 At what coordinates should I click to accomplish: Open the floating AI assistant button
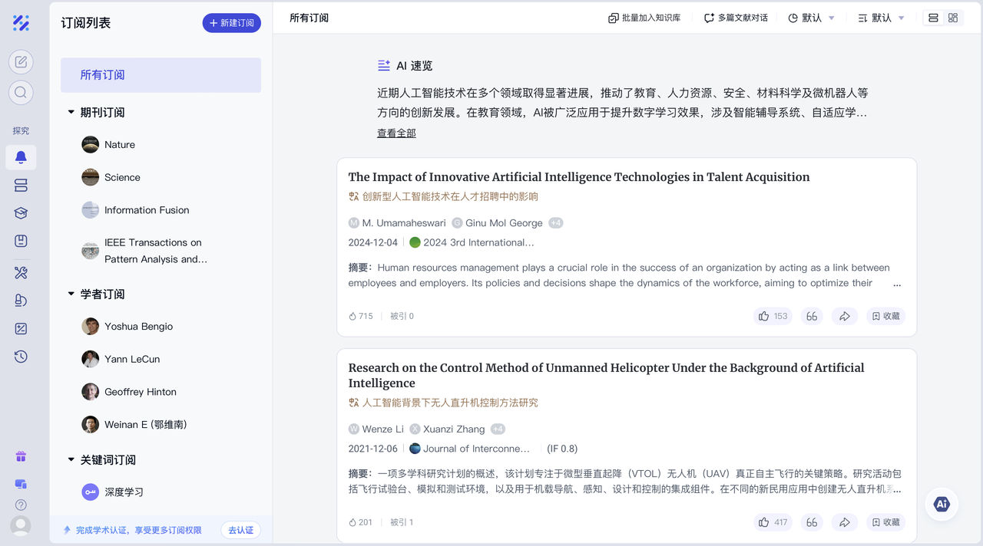click(x=941, y=504)
